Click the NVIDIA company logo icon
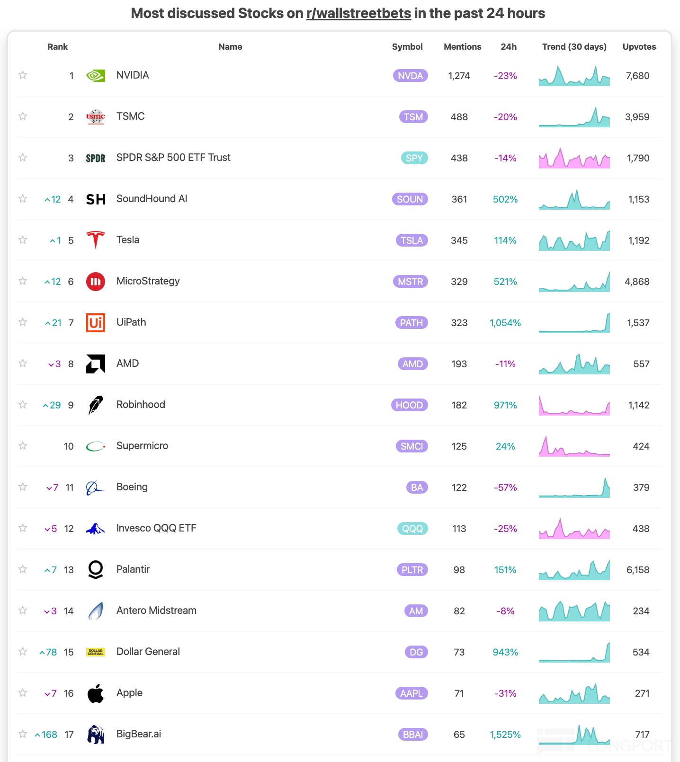 96,76
